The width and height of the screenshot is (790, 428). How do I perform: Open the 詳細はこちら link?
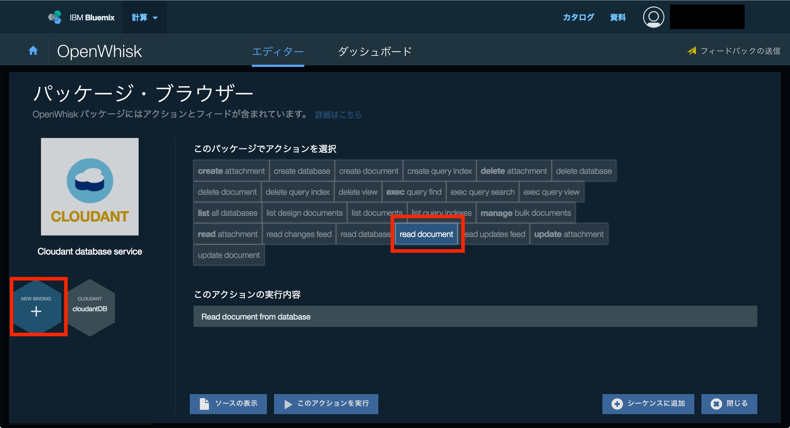339,114
